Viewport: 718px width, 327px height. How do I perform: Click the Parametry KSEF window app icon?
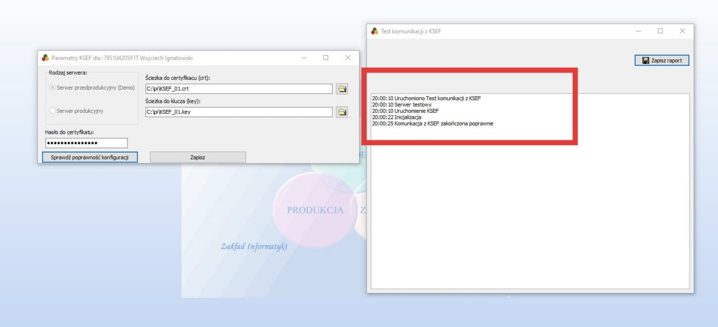coord(46,58)
